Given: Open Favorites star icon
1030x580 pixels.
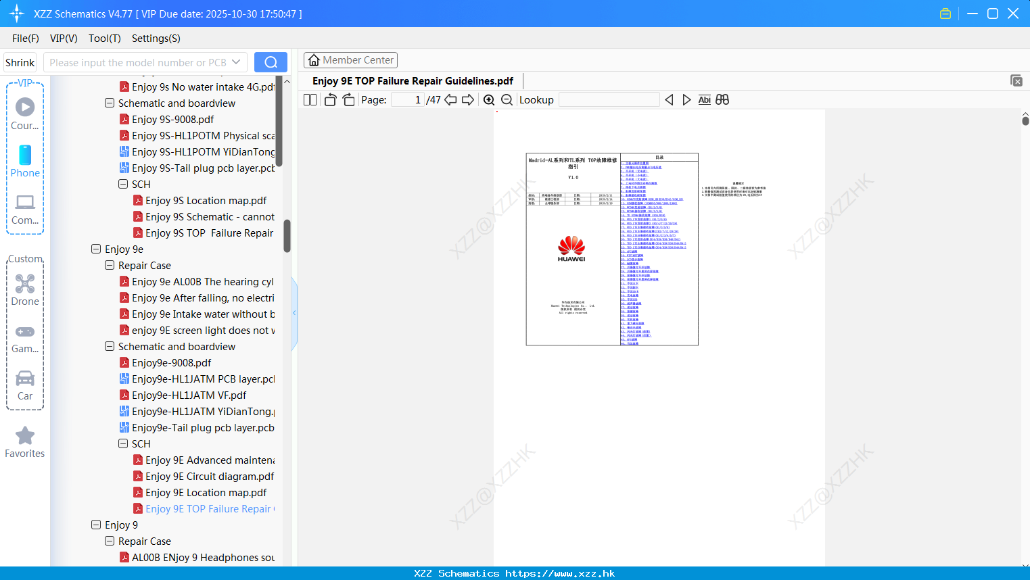Looking at the screenshot, I should (x=25, y=443).
